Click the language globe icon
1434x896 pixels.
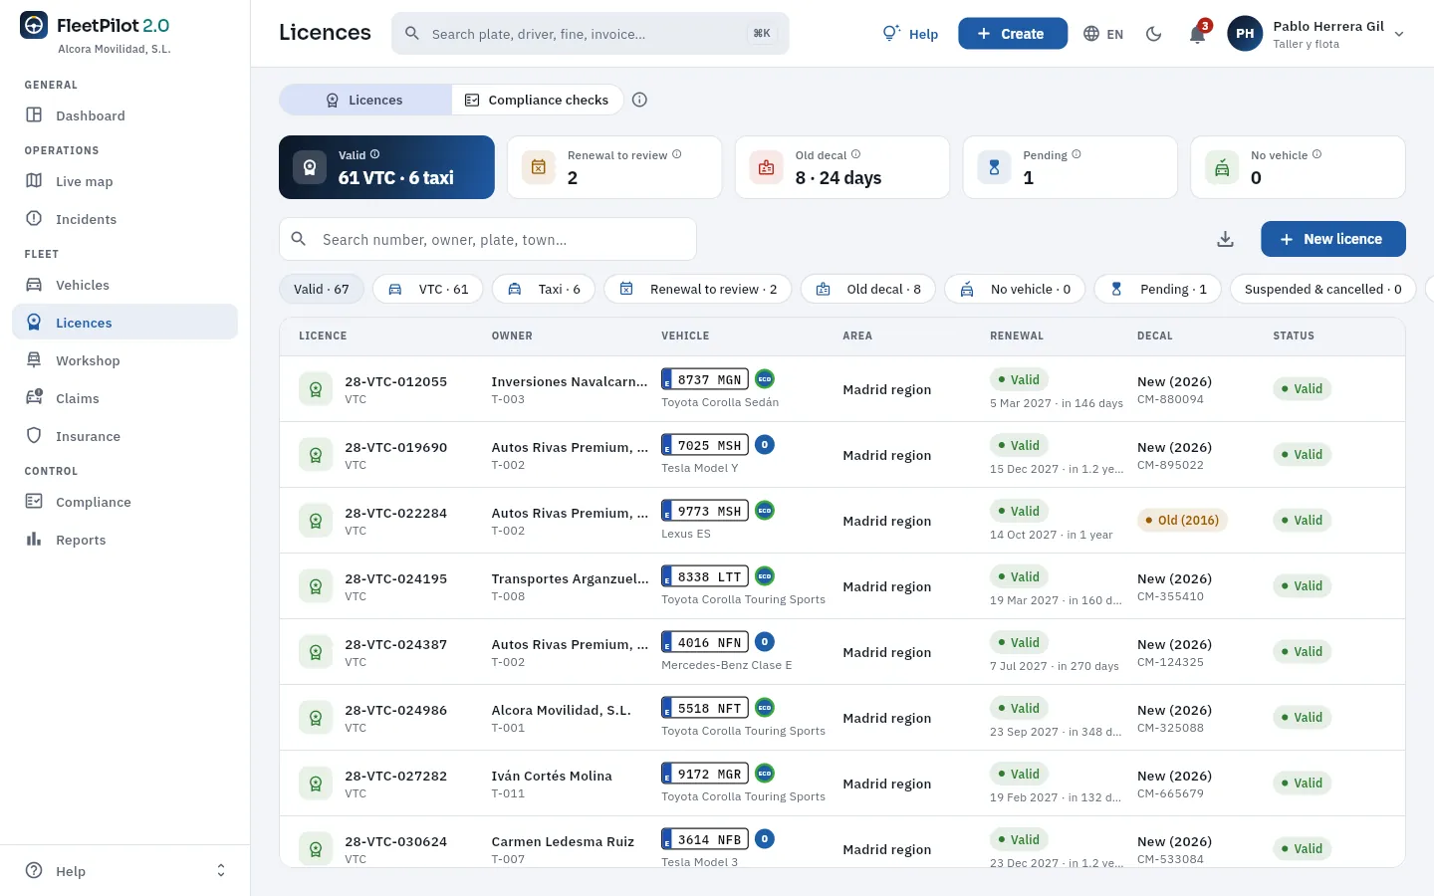(1091, 34)
